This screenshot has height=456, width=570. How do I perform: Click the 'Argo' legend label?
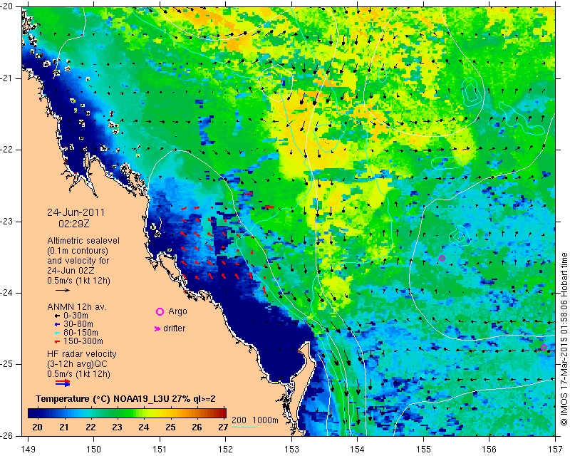coord(177,311)
